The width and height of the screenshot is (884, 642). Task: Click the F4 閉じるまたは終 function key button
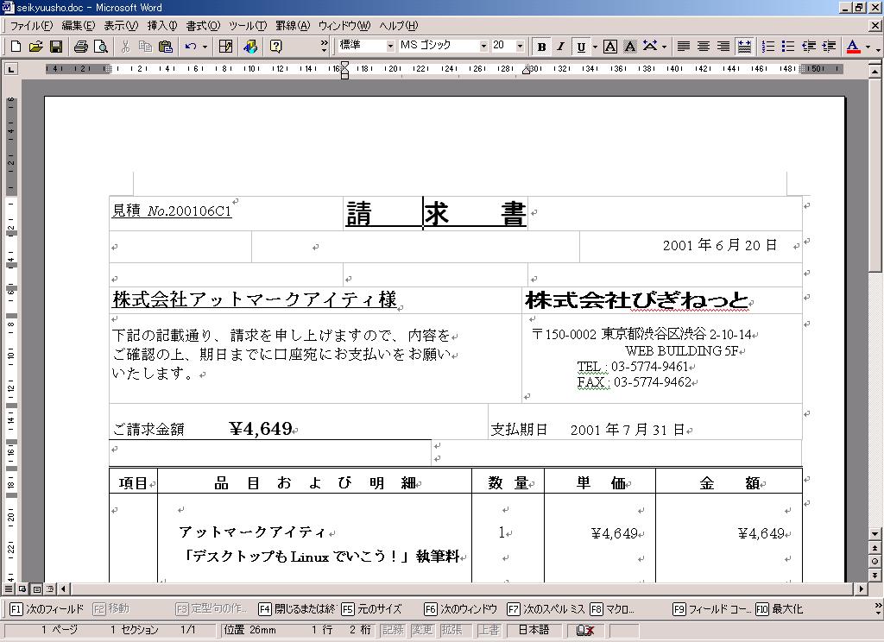297,608
